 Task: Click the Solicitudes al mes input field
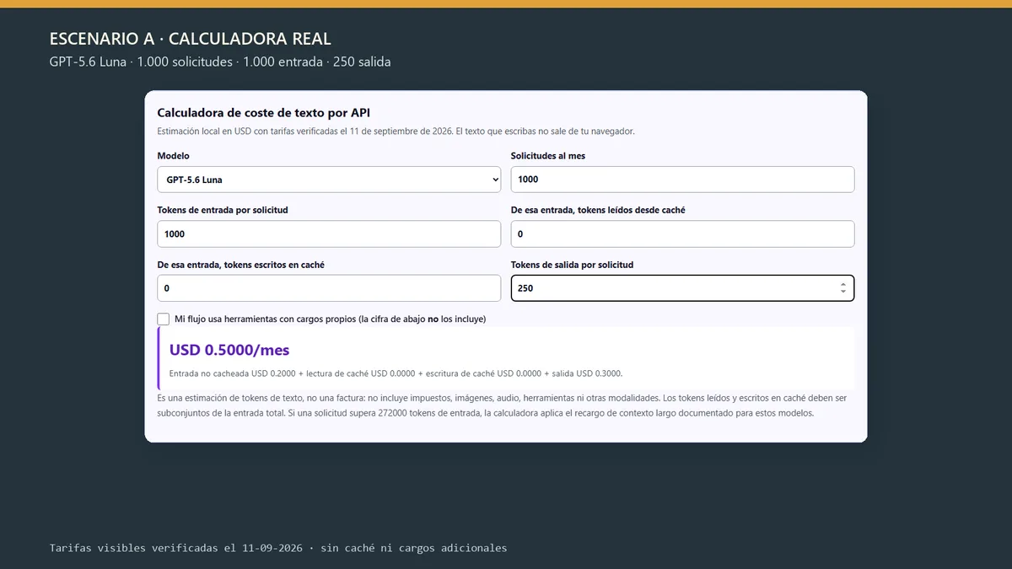tap(682, 180)
